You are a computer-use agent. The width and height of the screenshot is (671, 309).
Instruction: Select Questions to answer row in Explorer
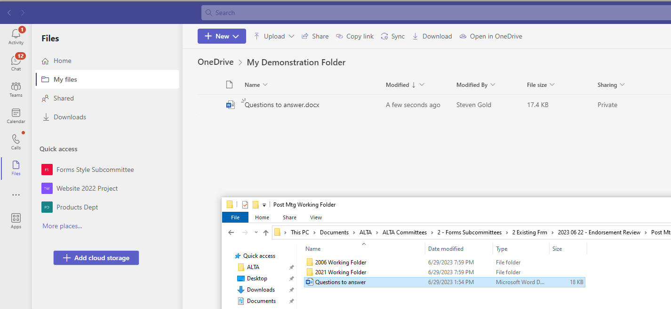(445, 282)
